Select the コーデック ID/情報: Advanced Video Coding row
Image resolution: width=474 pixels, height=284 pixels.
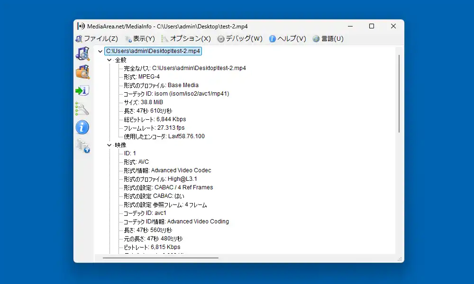(176, 222)
